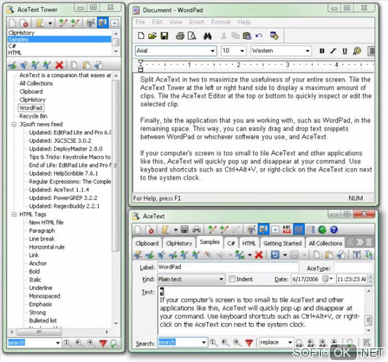This screenshot has height=362, width=388.
Task: Click the green globe icon in AceText toolbar
Action: tap(322, 230)
